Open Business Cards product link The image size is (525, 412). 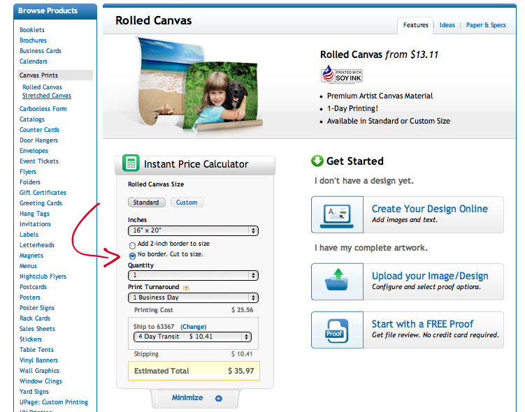click(x=40, y=51)
